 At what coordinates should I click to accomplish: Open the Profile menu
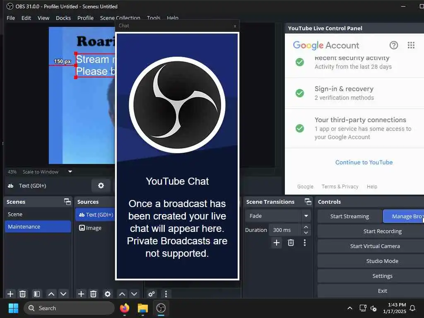(85, 18)
